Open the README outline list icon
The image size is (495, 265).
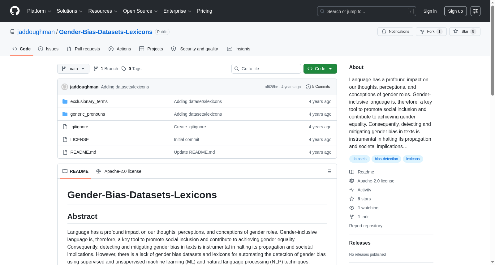[x=329, y=171]
